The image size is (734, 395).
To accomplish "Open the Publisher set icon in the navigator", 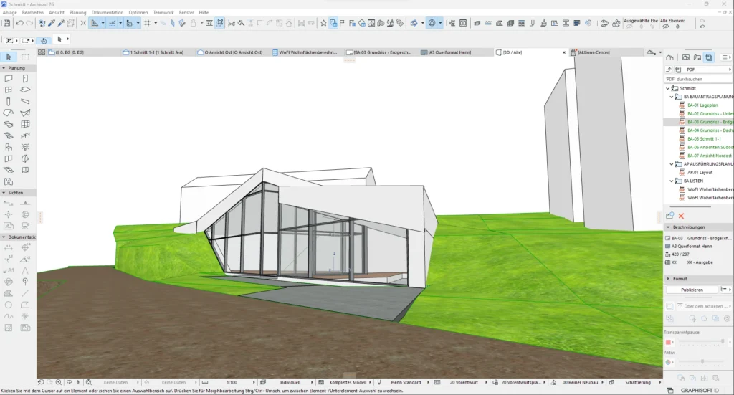I will pyautogui.click(x=709, y=57).
